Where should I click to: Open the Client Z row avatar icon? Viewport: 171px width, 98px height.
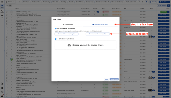[11, 72]
